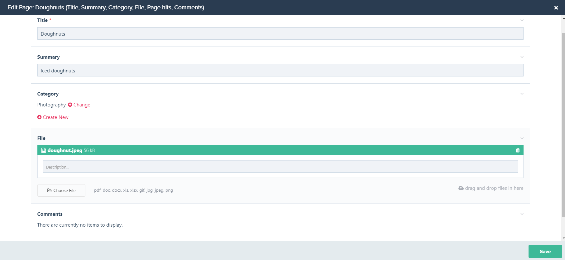Collapse the File section chevron
Image resolution: width=565 pixels, height=260 pixels.
tap(522, 138)
